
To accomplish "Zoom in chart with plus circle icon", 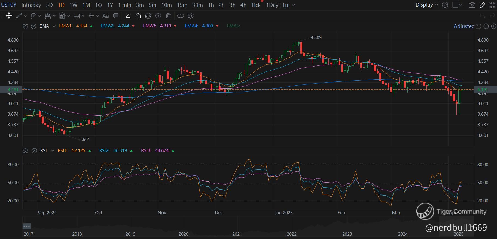I will (x=493, y=26).
